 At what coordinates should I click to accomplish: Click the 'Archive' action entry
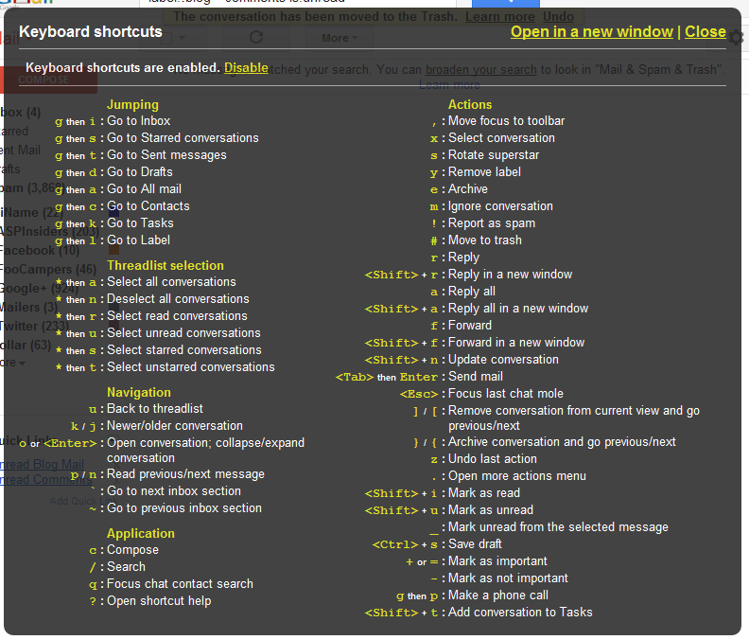point(467,189)
